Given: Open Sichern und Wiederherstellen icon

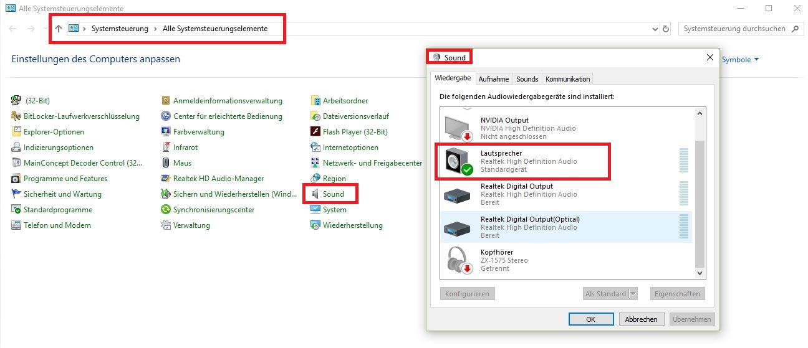Looking at the screenshot, I should point(166,194).
